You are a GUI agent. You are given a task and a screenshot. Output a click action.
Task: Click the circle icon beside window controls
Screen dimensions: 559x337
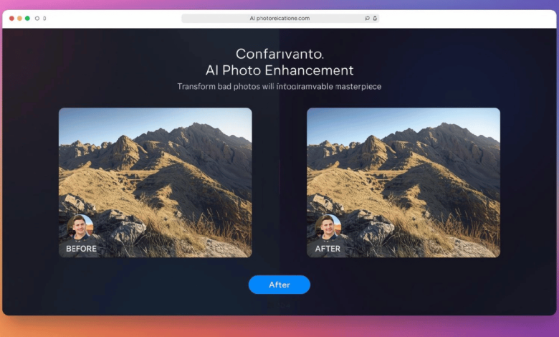tap(37, 18)
